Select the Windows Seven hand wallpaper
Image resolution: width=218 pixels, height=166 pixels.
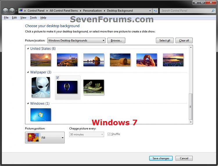point(94,87)
